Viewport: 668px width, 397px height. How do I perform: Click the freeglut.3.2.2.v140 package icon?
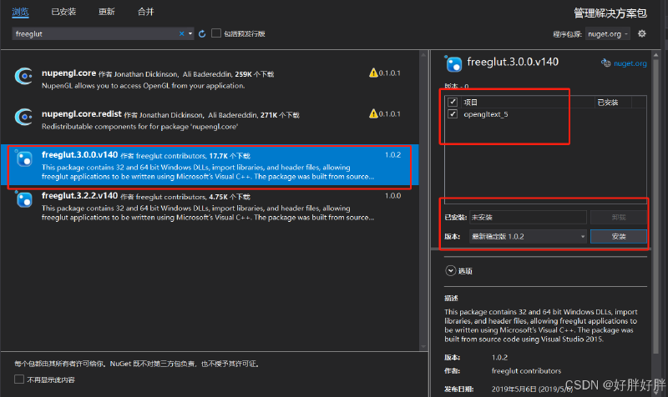pyautogui.click(x=24, y=199)
